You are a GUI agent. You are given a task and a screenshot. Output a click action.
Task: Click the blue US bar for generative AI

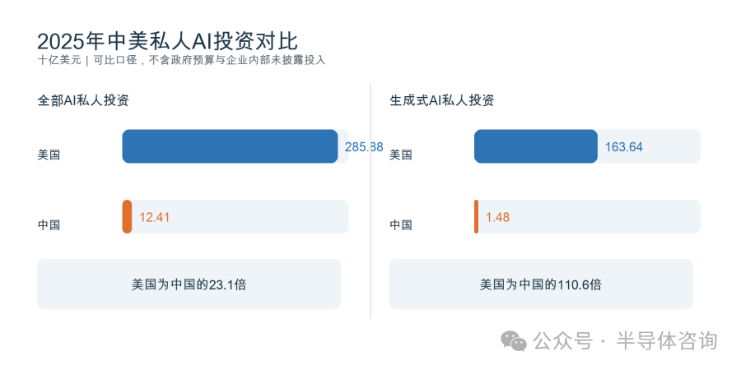click(x=536, y=146)
